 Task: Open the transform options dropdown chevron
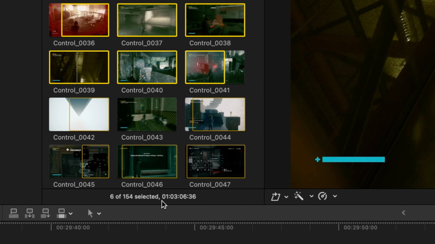tap(286, 197)
